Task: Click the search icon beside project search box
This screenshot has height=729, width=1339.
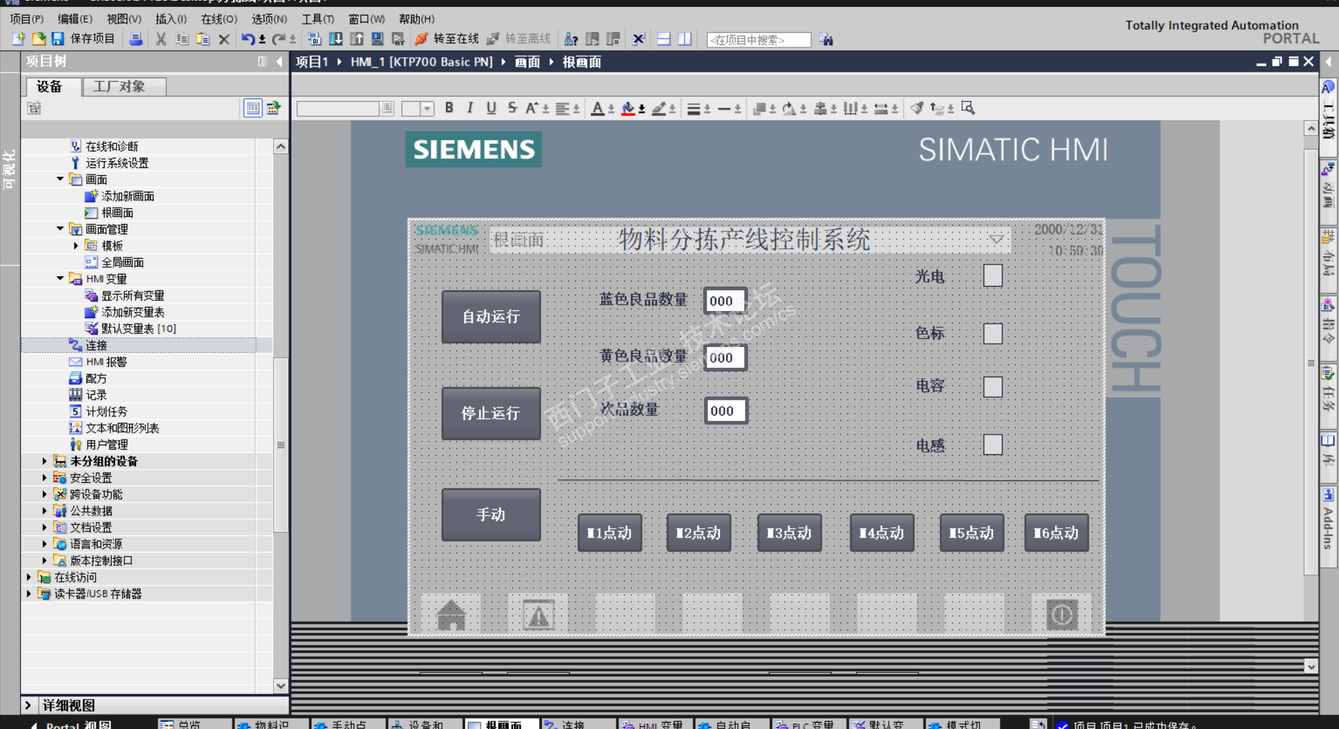Action: coord(827,40)
